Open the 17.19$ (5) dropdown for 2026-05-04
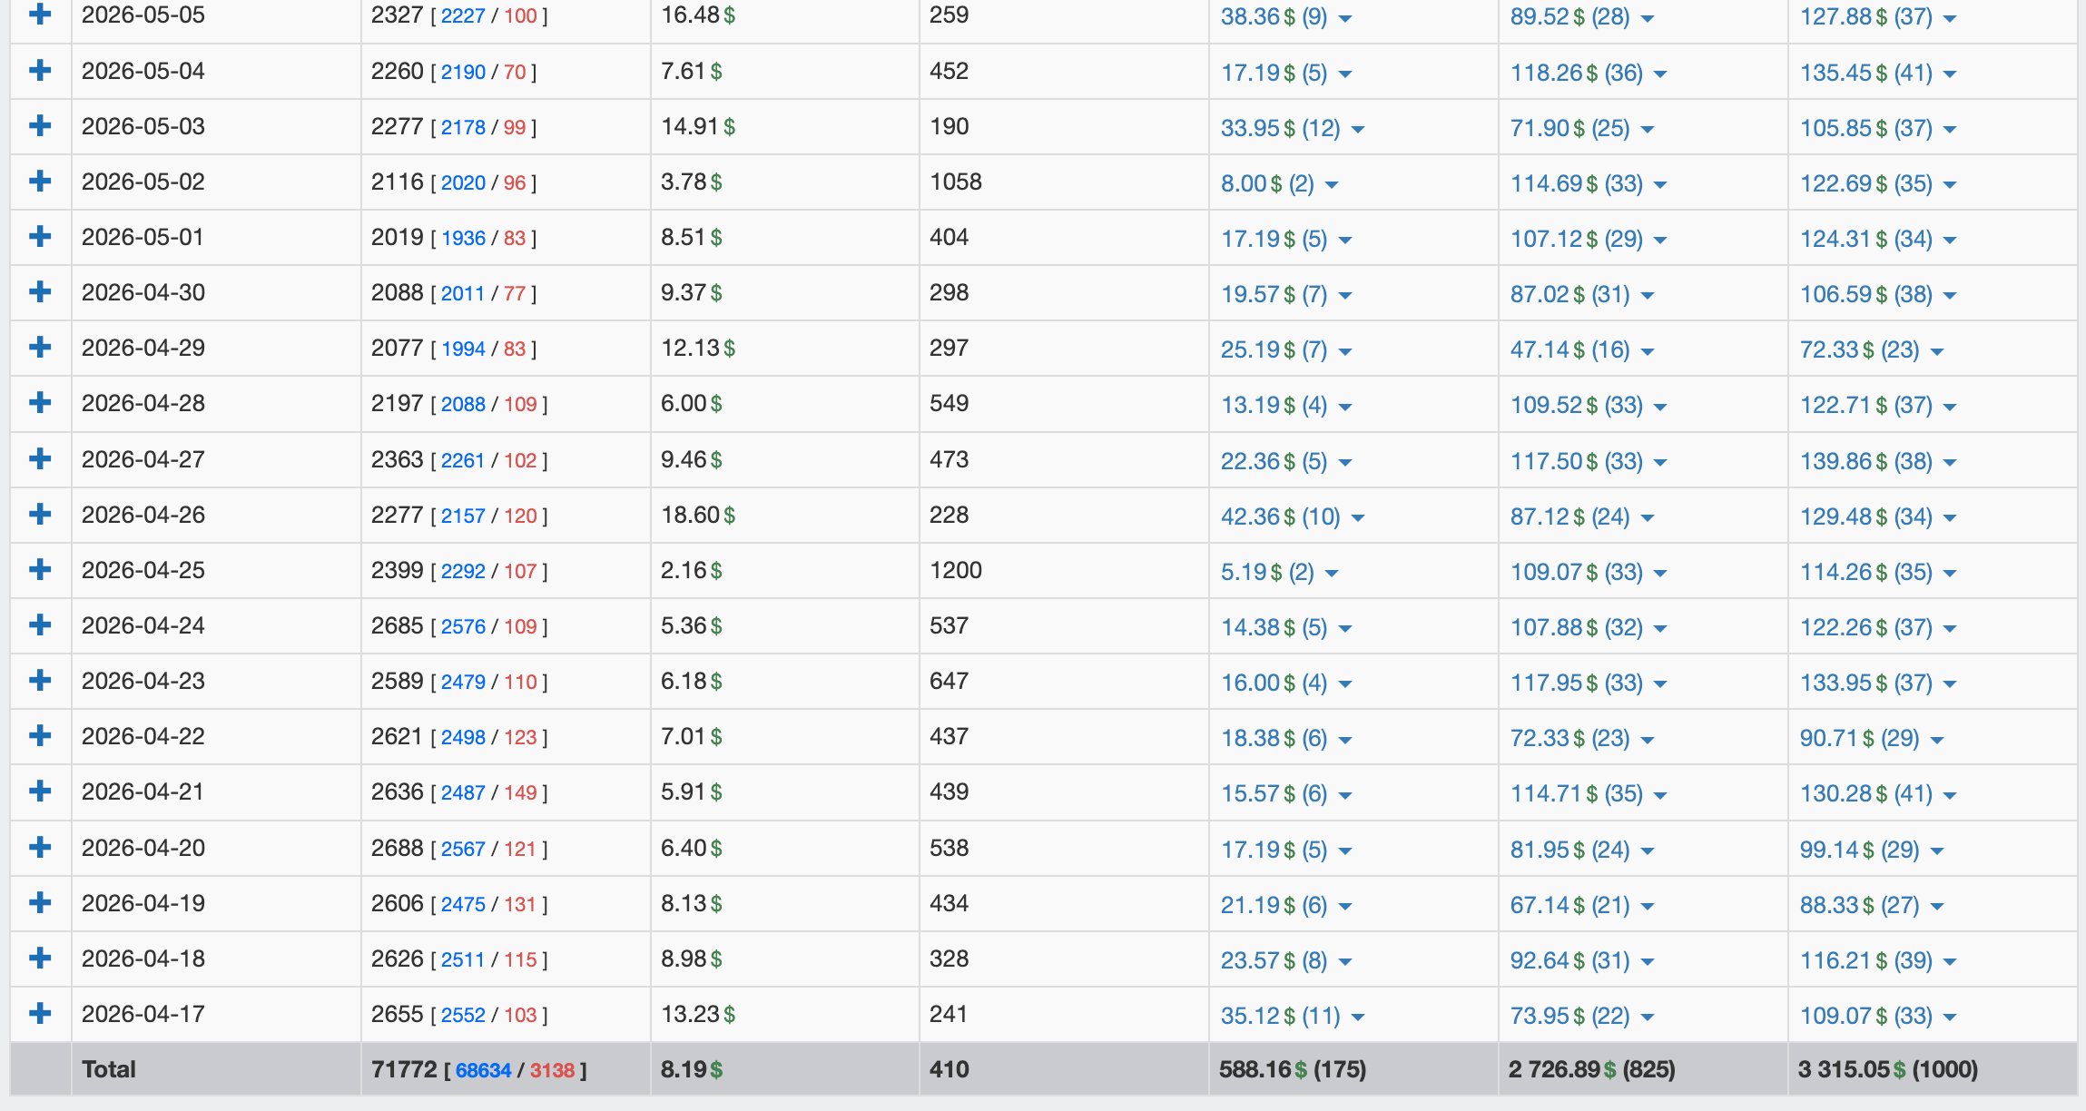Viewport: 2086px width, 1111px height. (x=1286, y=73)
